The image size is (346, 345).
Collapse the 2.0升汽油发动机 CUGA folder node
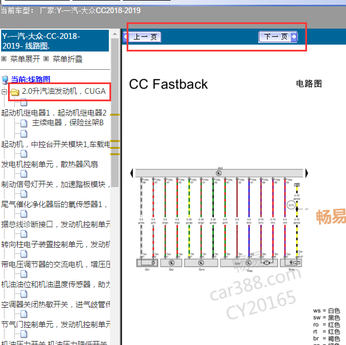tap(4, 92)
